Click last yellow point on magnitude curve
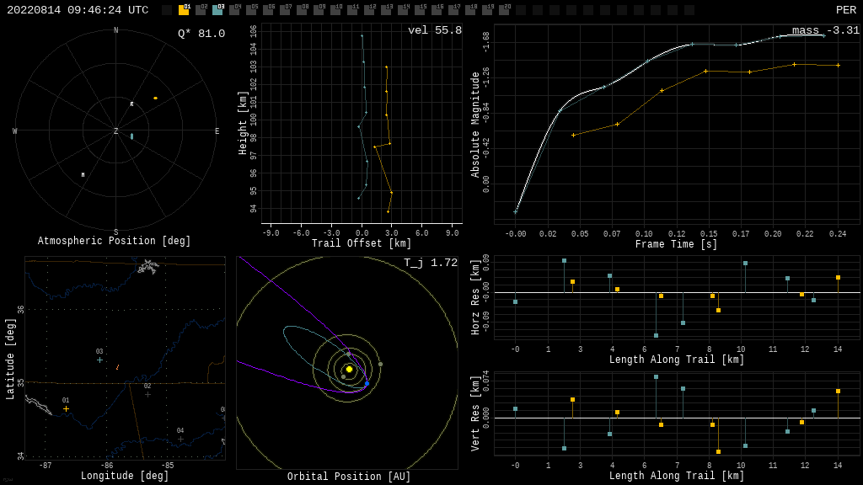The width and height of the screenshot is (863, 485). (x=839, y=66)
